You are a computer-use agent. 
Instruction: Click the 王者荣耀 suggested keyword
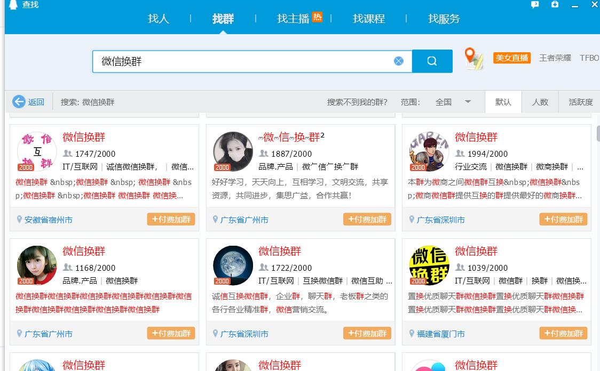tap(555, 58)
